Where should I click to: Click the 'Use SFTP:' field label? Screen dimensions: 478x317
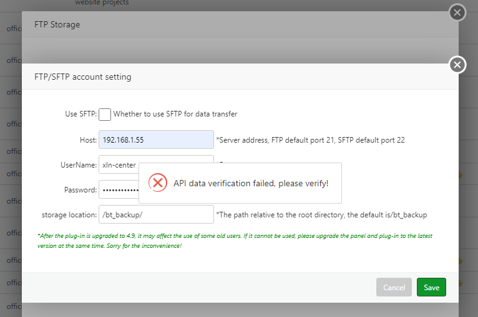(80, 114)
